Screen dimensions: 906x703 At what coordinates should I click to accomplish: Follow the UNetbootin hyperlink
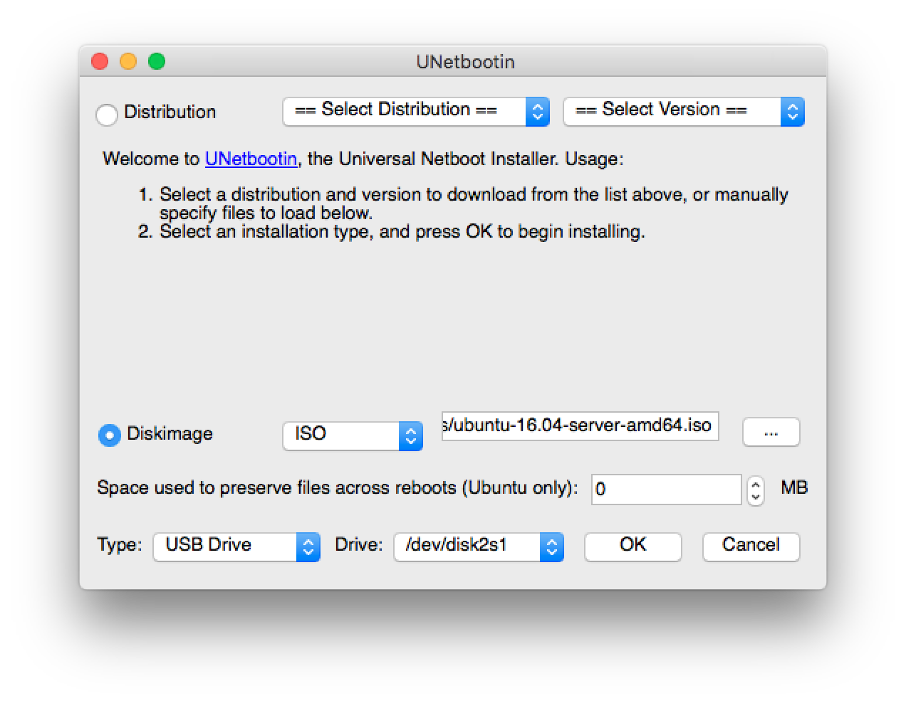pos(251,159)
